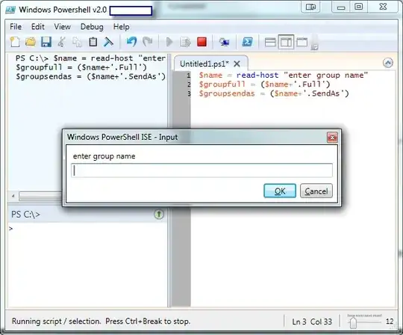
Task: Focus the enter group name text field
Action: tap(201, 170)
